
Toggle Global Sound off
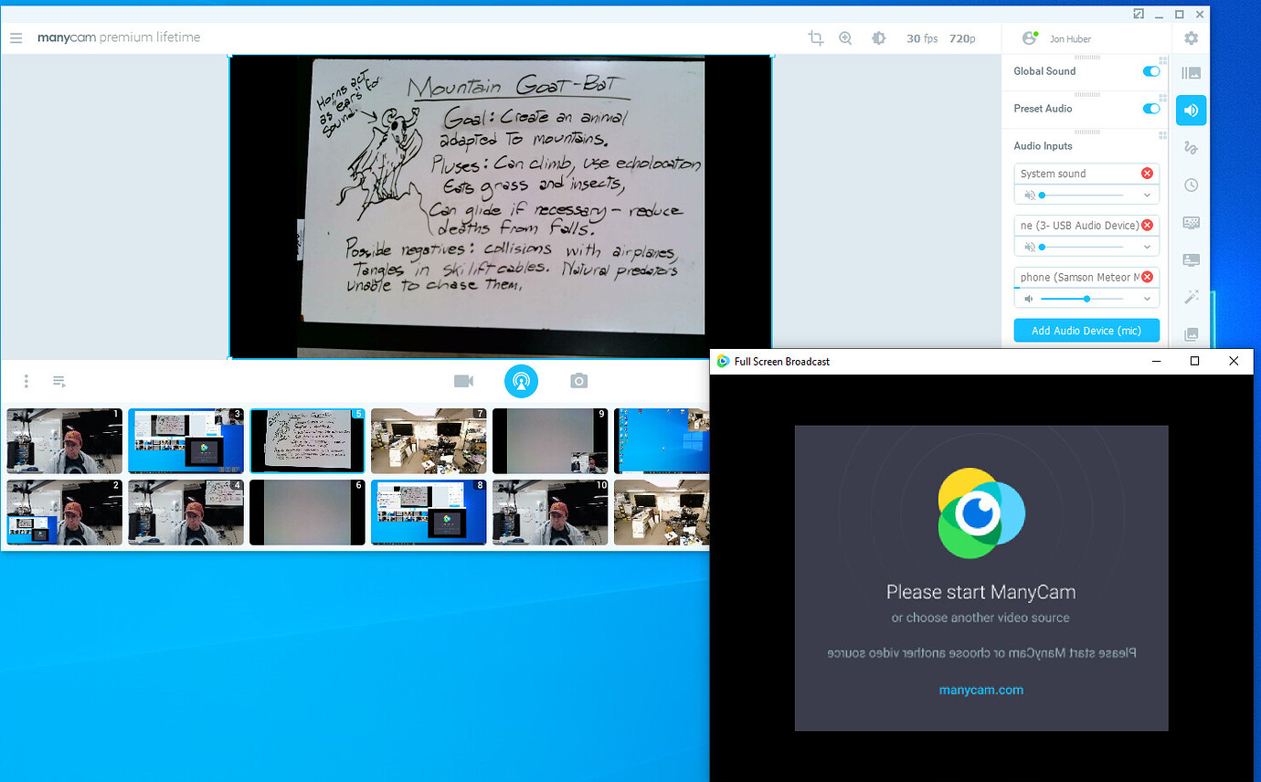[x=1150, y=71]
